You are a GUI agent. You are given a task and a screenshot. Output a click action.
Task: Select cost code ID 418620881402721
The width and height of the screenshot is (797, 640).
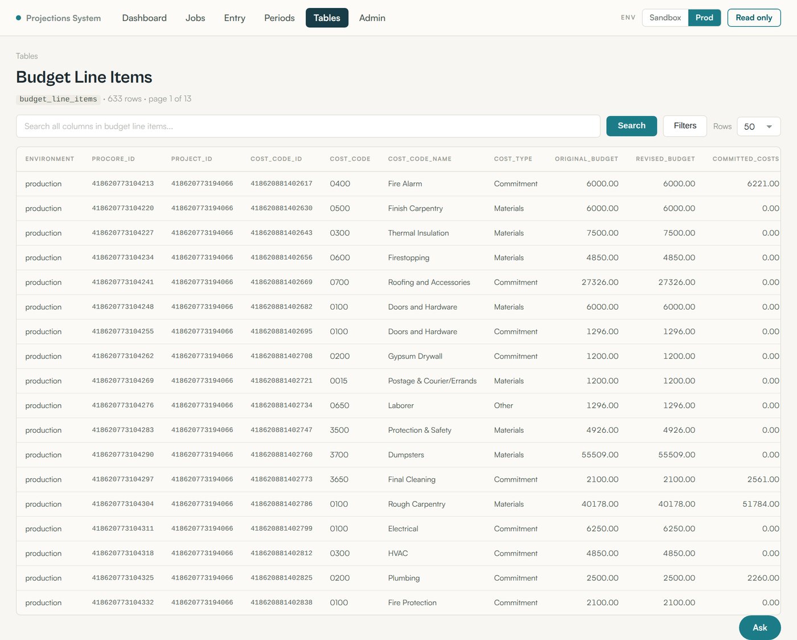(281, 380)
